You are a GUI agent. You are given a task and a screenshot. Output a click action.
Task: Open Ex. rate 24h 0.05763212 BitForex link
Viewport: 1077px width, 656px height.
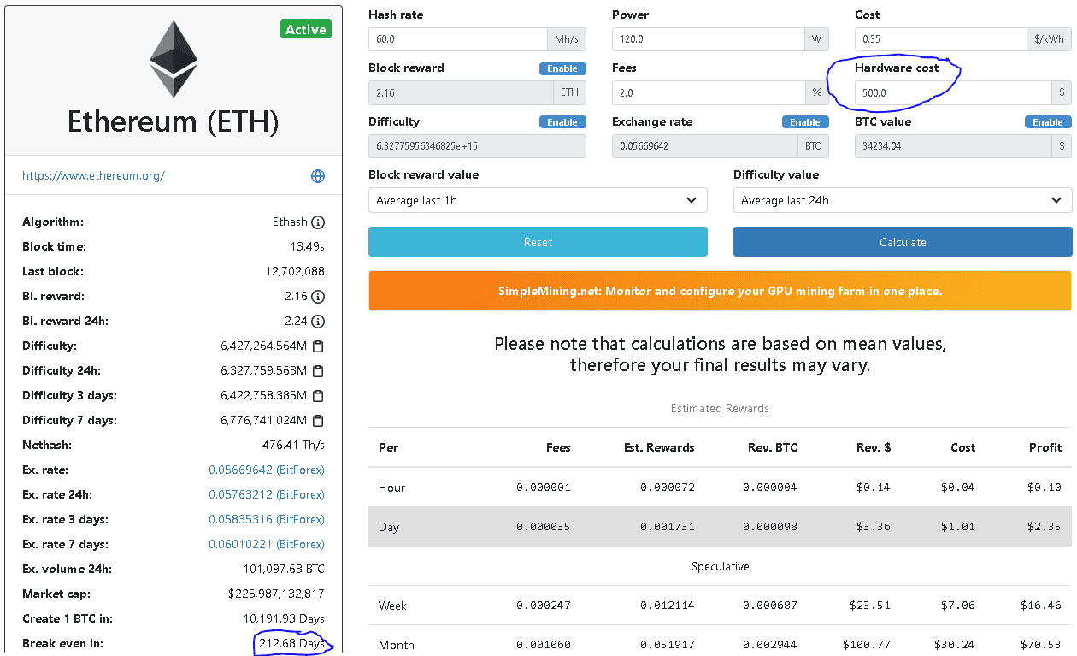click(267, 495)
